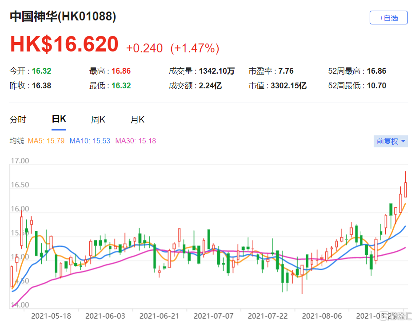Open the 前复权 adjustment dropdown
Screen dimensions: 415x324
pos(391,142)
